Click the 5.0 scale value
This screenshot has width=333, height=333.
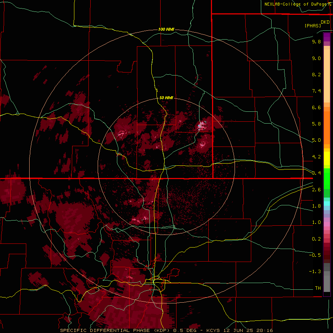coord(316,140)
